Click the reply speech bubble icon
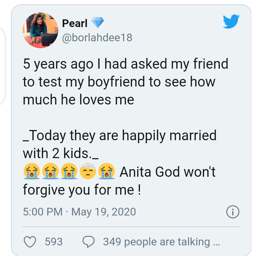262x256 pixels. (89, 241)
